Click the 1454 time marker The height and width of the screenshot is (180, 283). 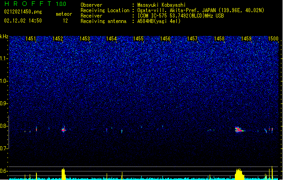tap(112, 39)
